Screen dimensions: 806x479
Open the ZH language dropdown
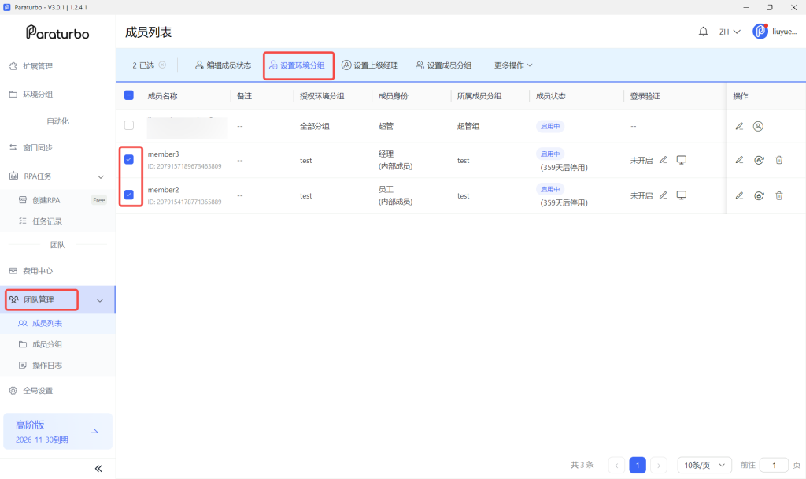click(730, 32)
